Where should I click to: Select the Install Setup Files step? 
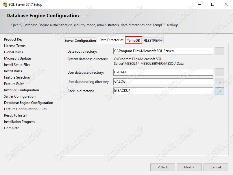click(x=17, y=65)
